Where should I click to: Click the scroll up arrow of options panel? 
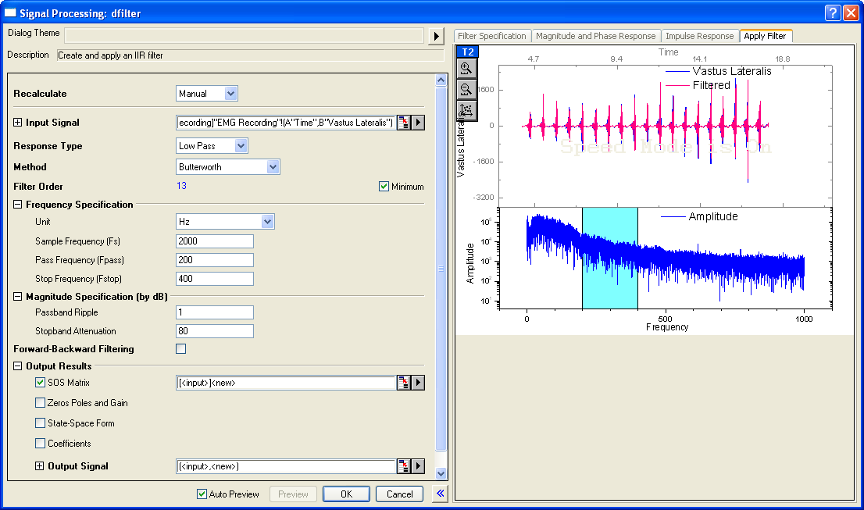click(441, 80)
